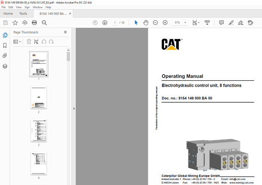Image resolution: width=262 pixels, height=185 pixels.
Task: Click the upload to cloud icon
Action: click(x=25, y=22)
